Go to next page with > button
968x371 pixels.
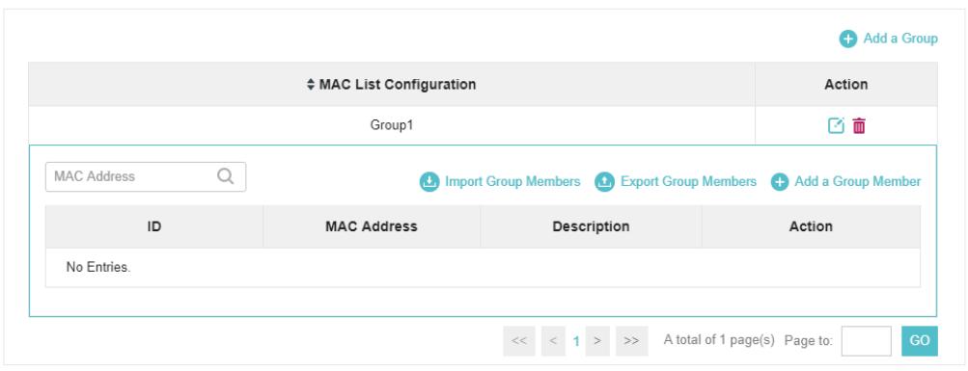click(x=597, y=341)
